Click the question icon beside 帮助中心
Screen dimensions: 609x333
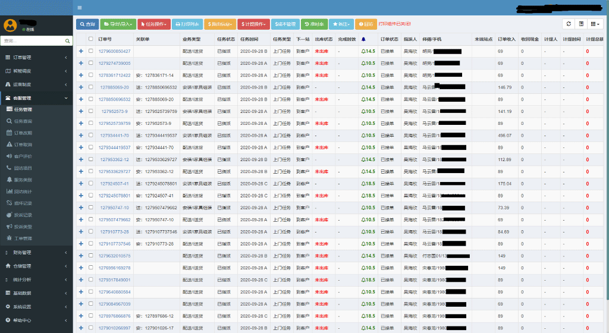tap(8, 320)
